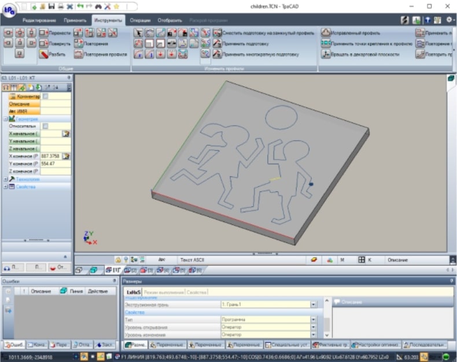
Task: Open the Специальные уст. bottom tab
Action: click(x=286, y=345)
